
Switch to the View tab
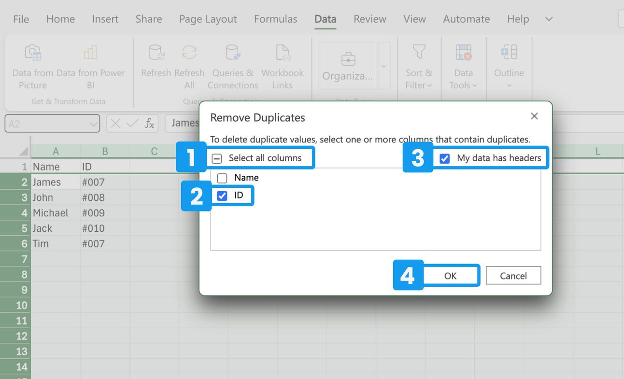tap(415, 19)
